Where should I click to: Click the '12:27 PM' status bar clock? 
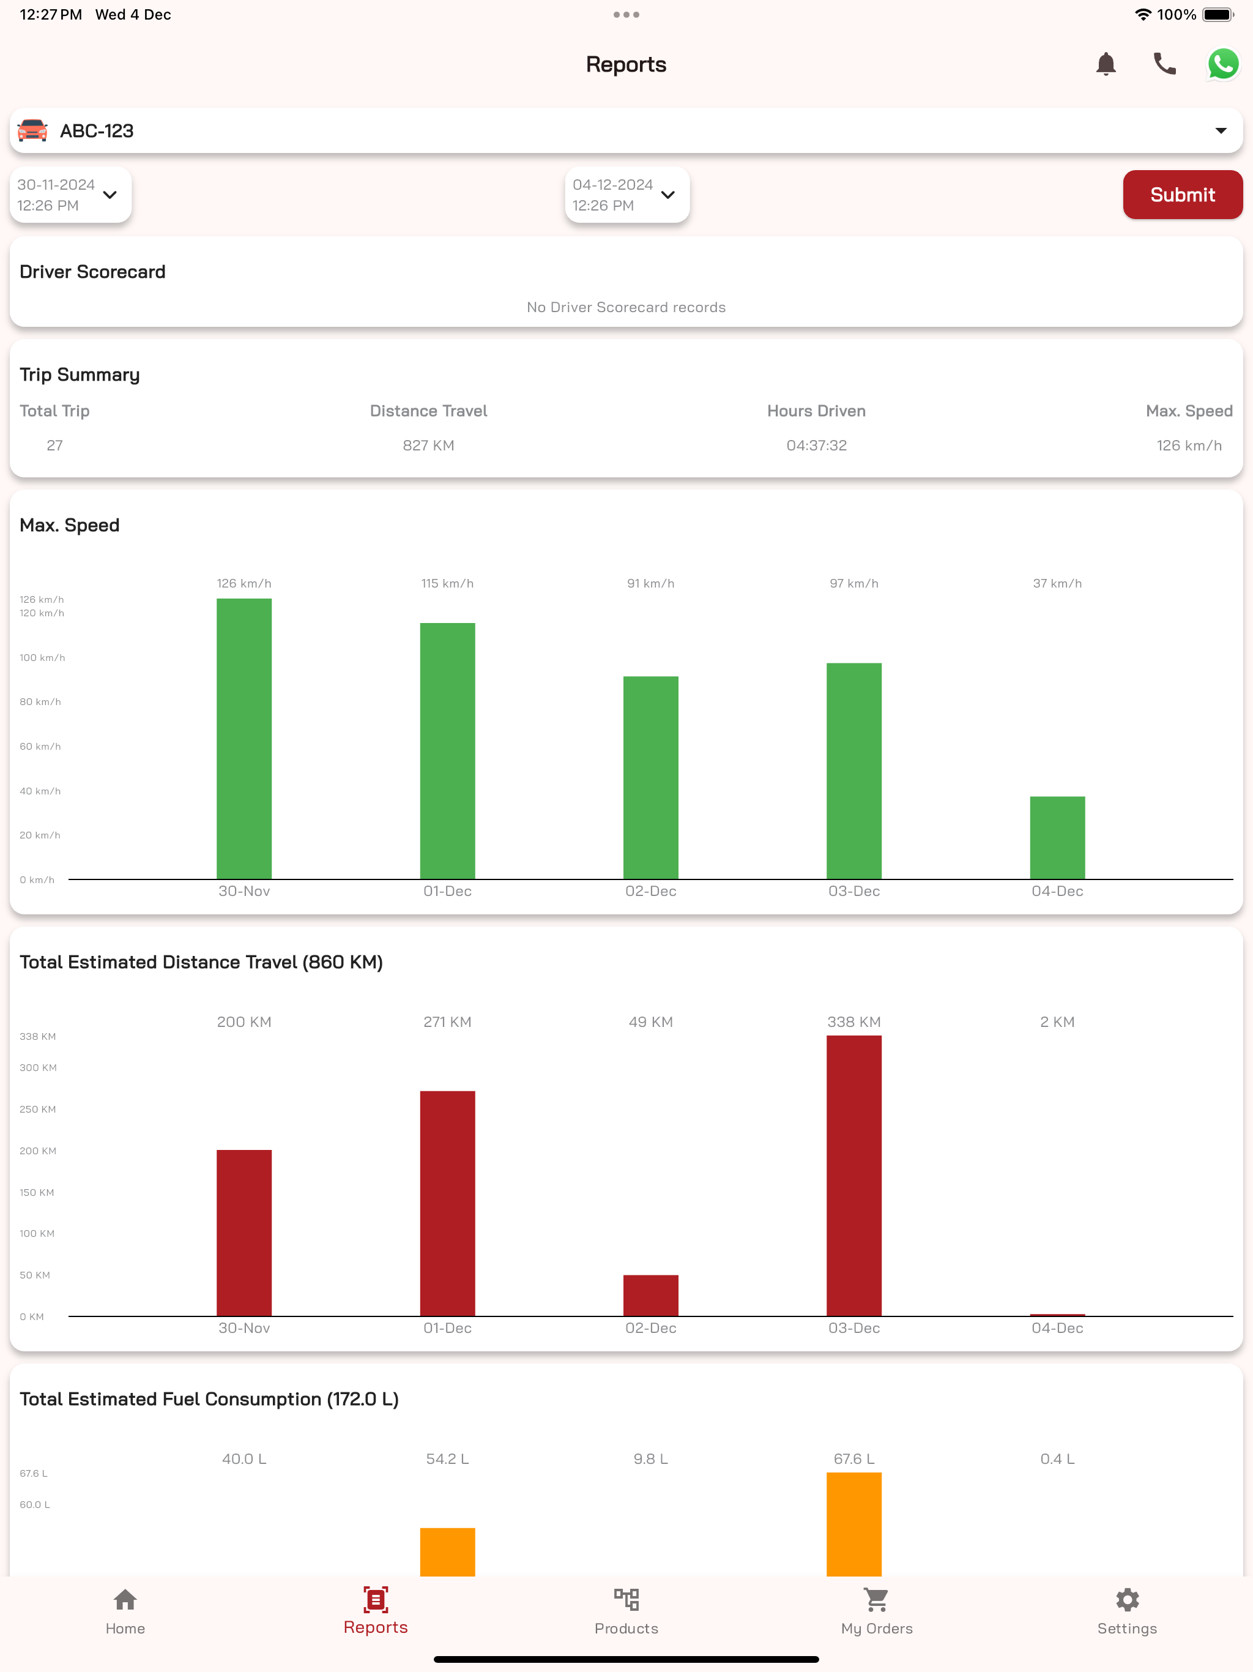[x=51, y=14]
